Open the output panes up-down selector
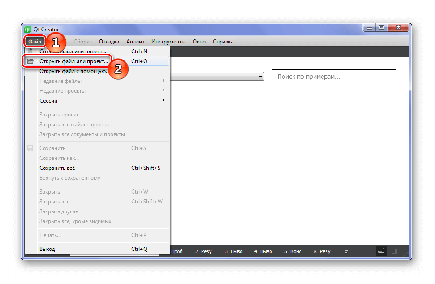 point(346,251)
